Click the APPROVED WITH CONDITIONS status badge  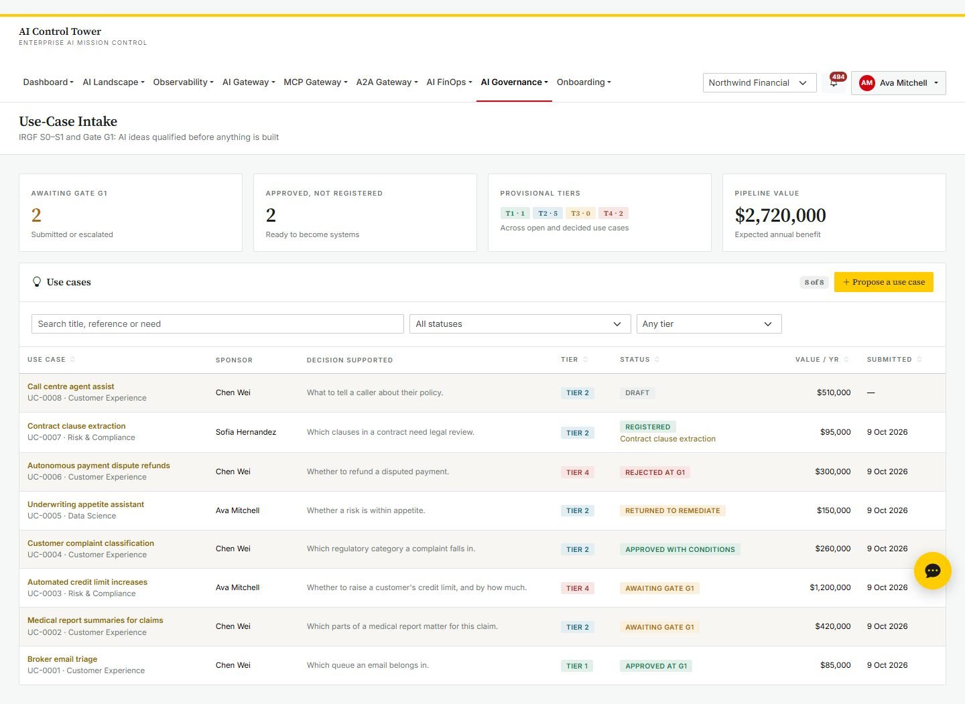pos(680,549)
